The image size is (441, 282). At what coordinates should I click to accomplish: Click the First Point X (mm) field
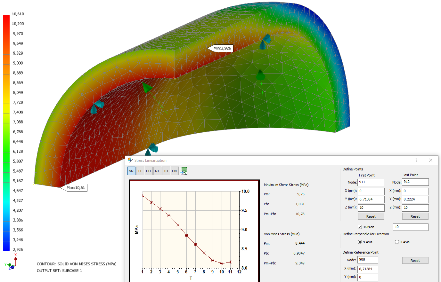[x=371, y=191]
